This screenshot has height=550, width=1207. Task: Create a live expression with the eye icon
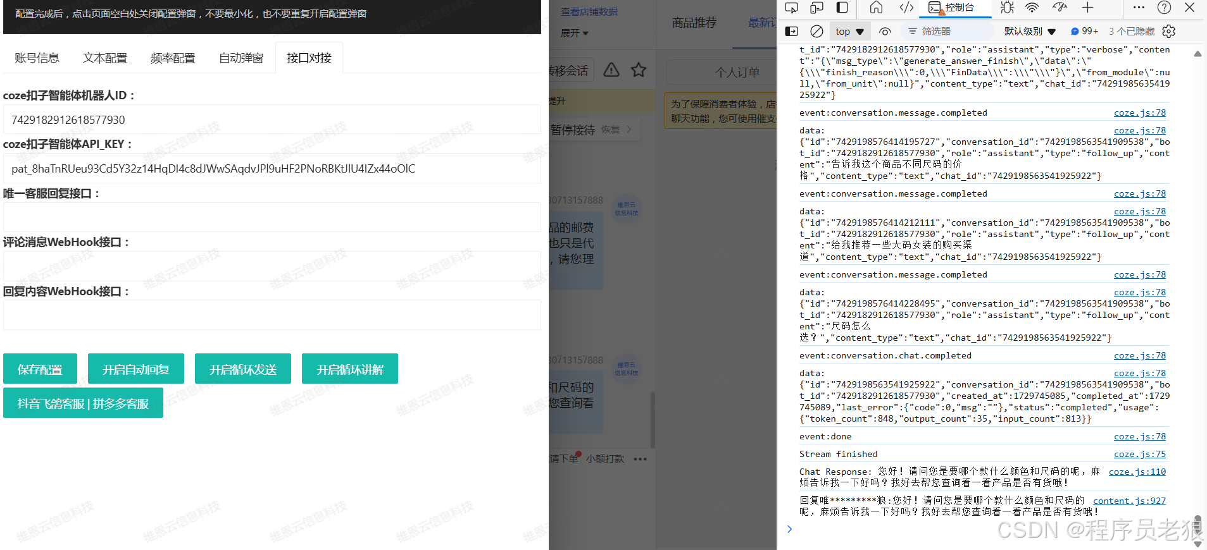coord(885,31)
